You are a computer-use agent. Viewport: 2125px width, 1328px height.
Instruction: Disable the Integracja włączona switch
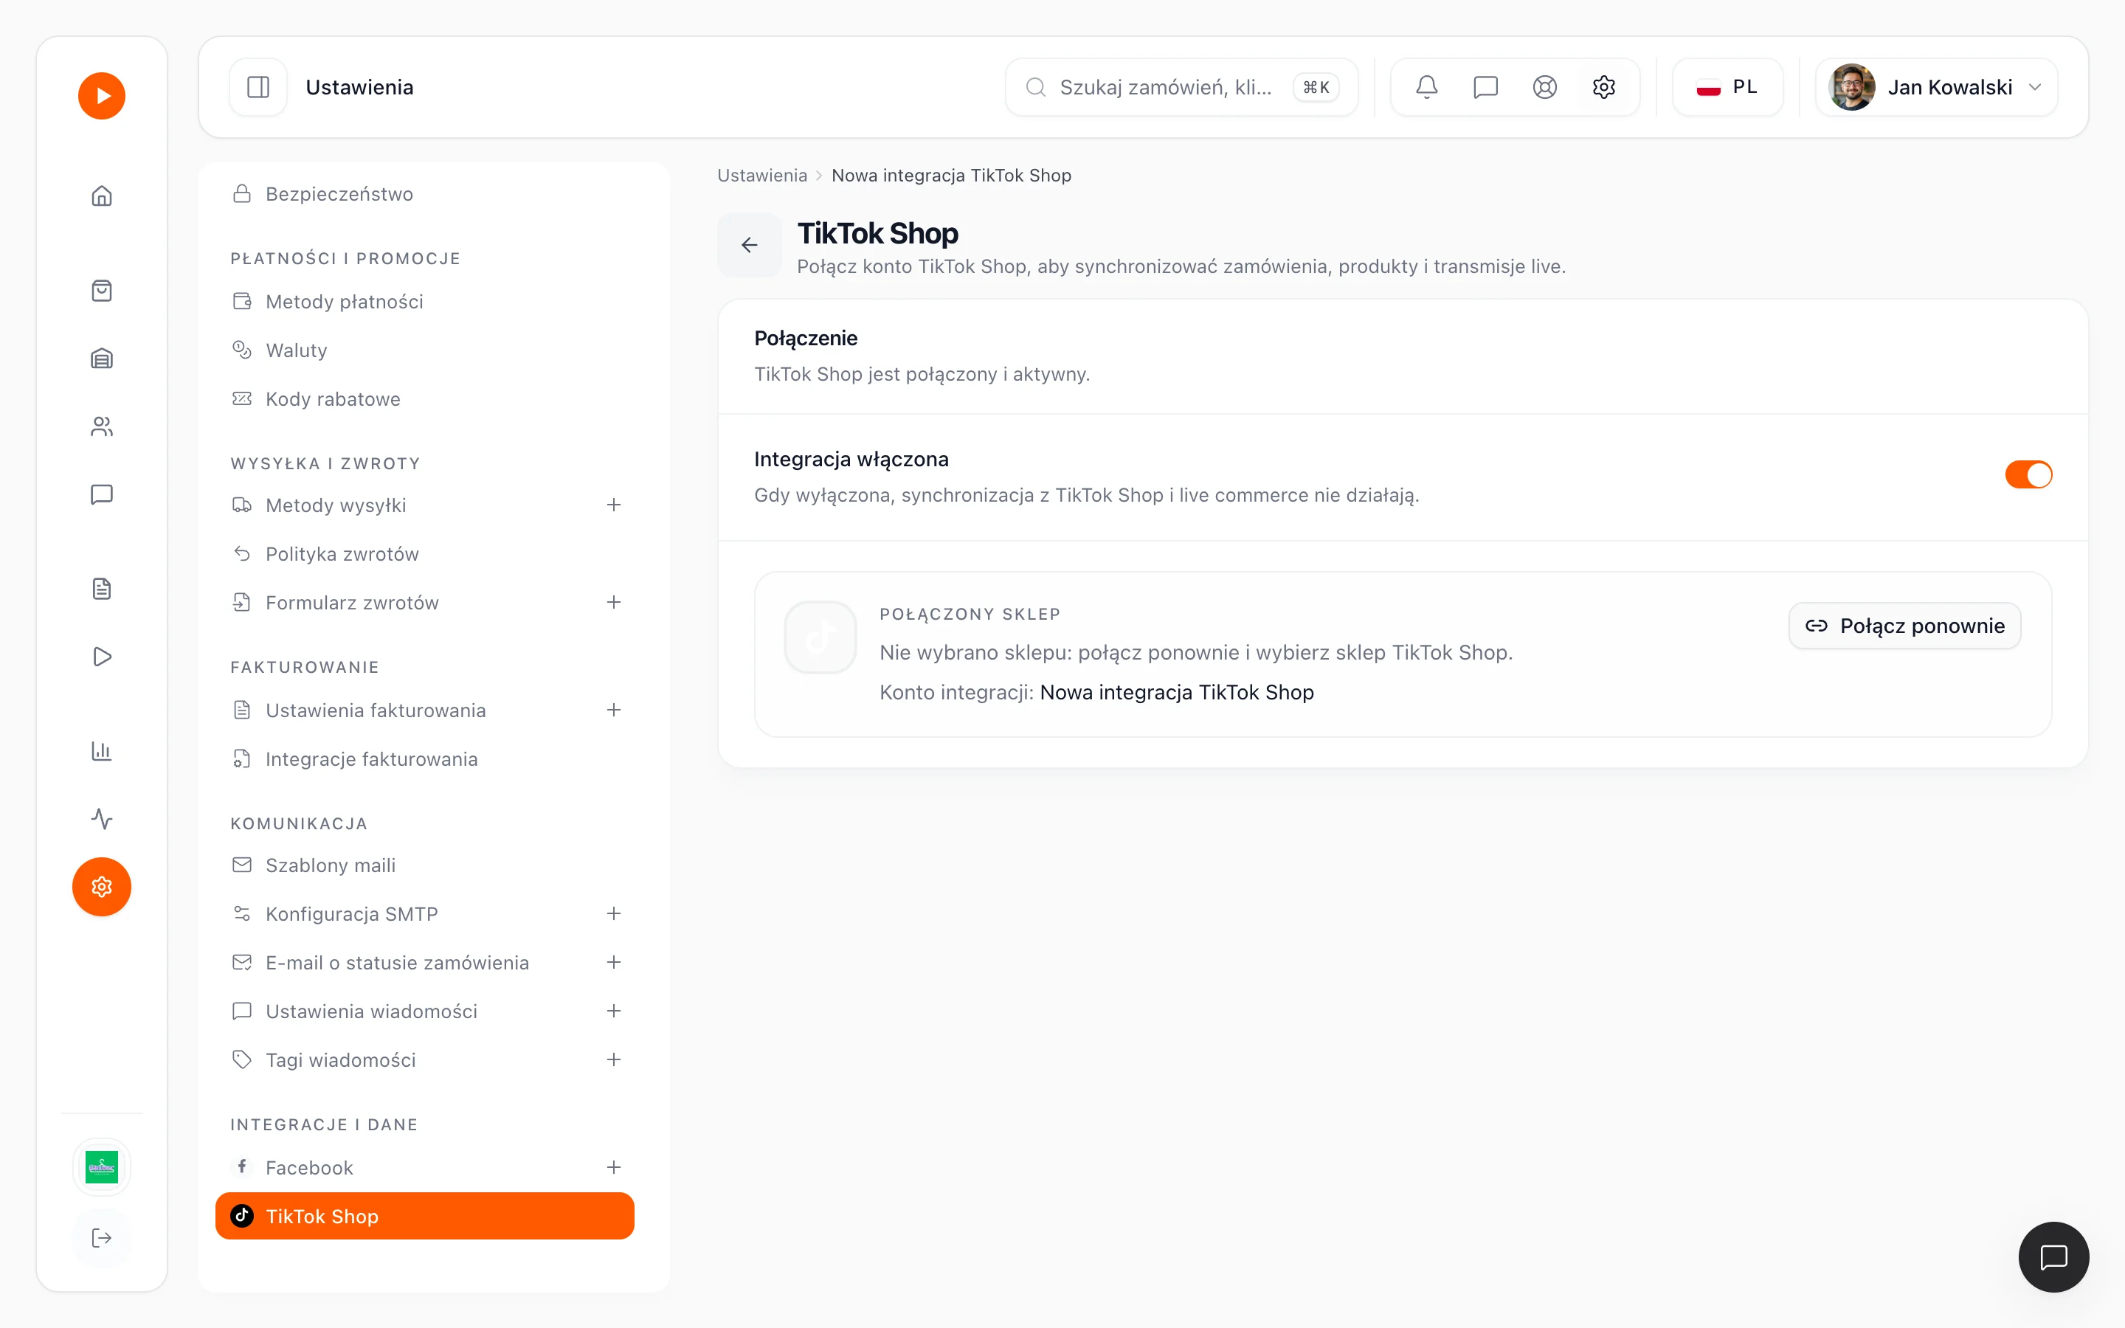[2028, 474]
